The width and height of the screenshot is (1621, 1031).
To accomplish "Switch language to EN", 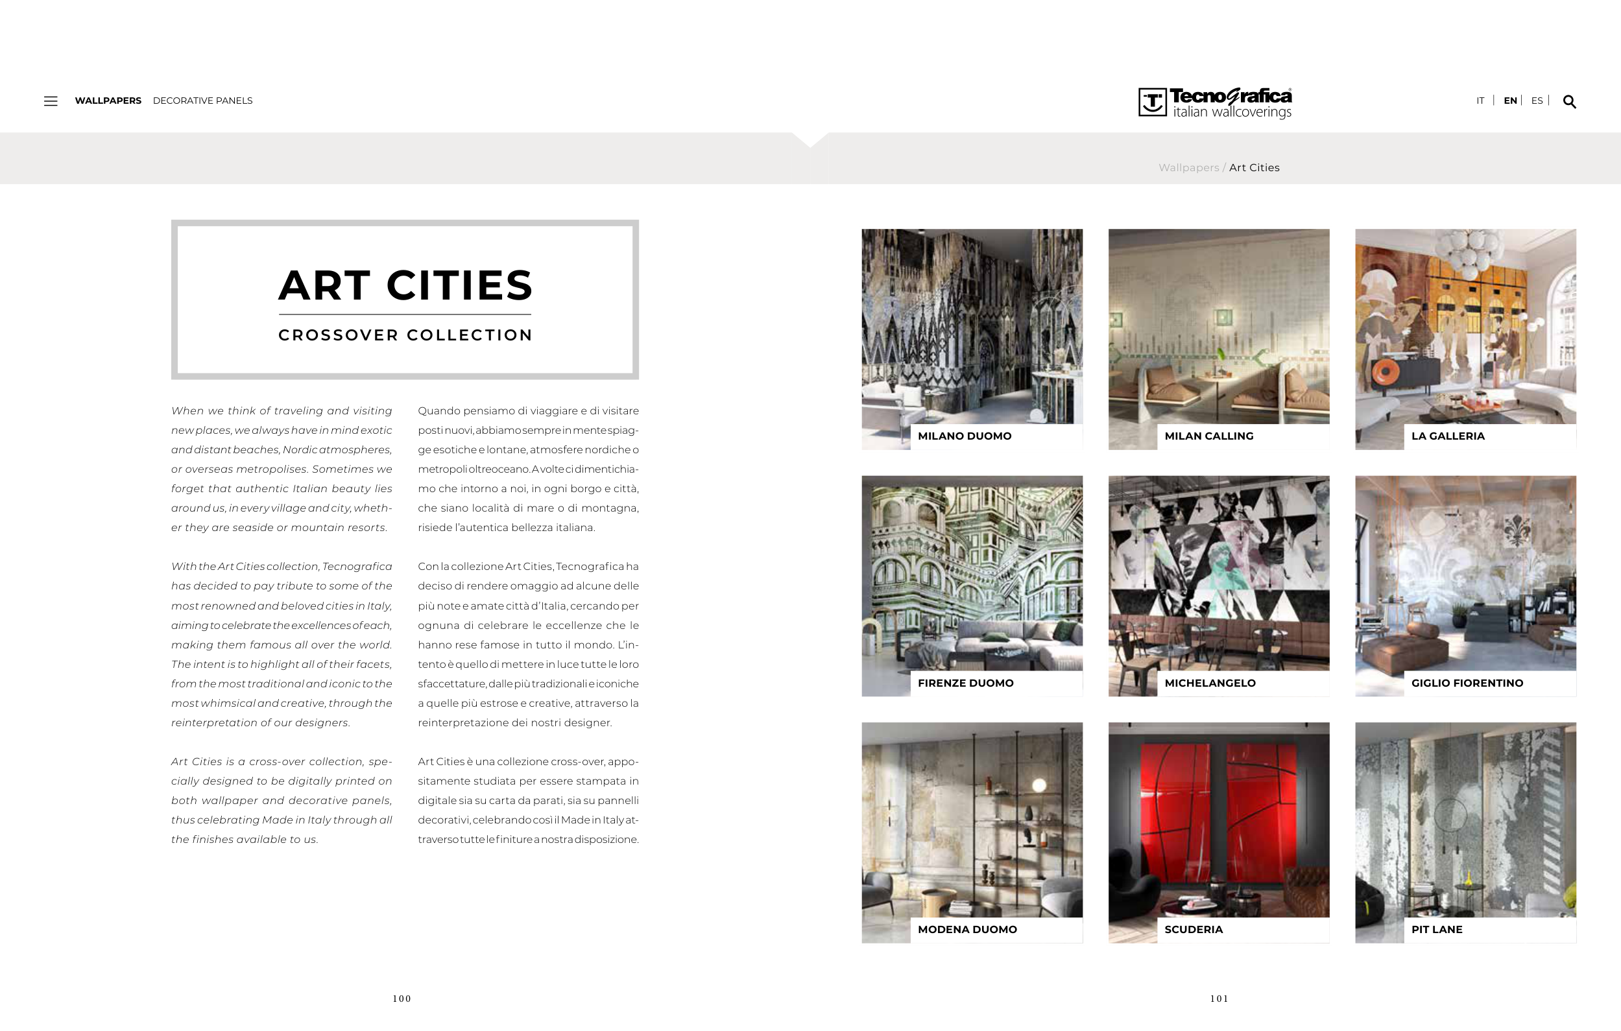I will tap(1510, 101).
